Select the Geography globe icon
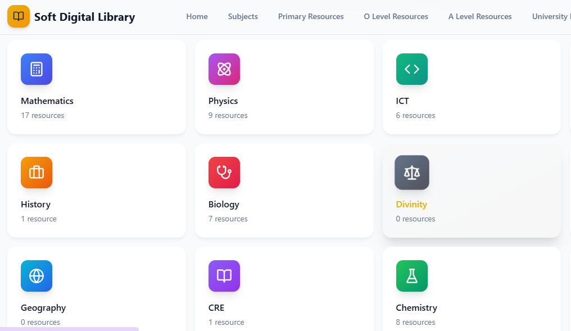This screenshot has height=331, width=571. (x=36, y=276)
